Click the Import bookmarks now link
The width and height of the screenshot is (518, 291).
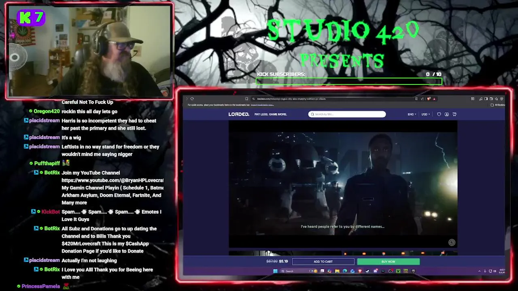click(x=262, y=105)
